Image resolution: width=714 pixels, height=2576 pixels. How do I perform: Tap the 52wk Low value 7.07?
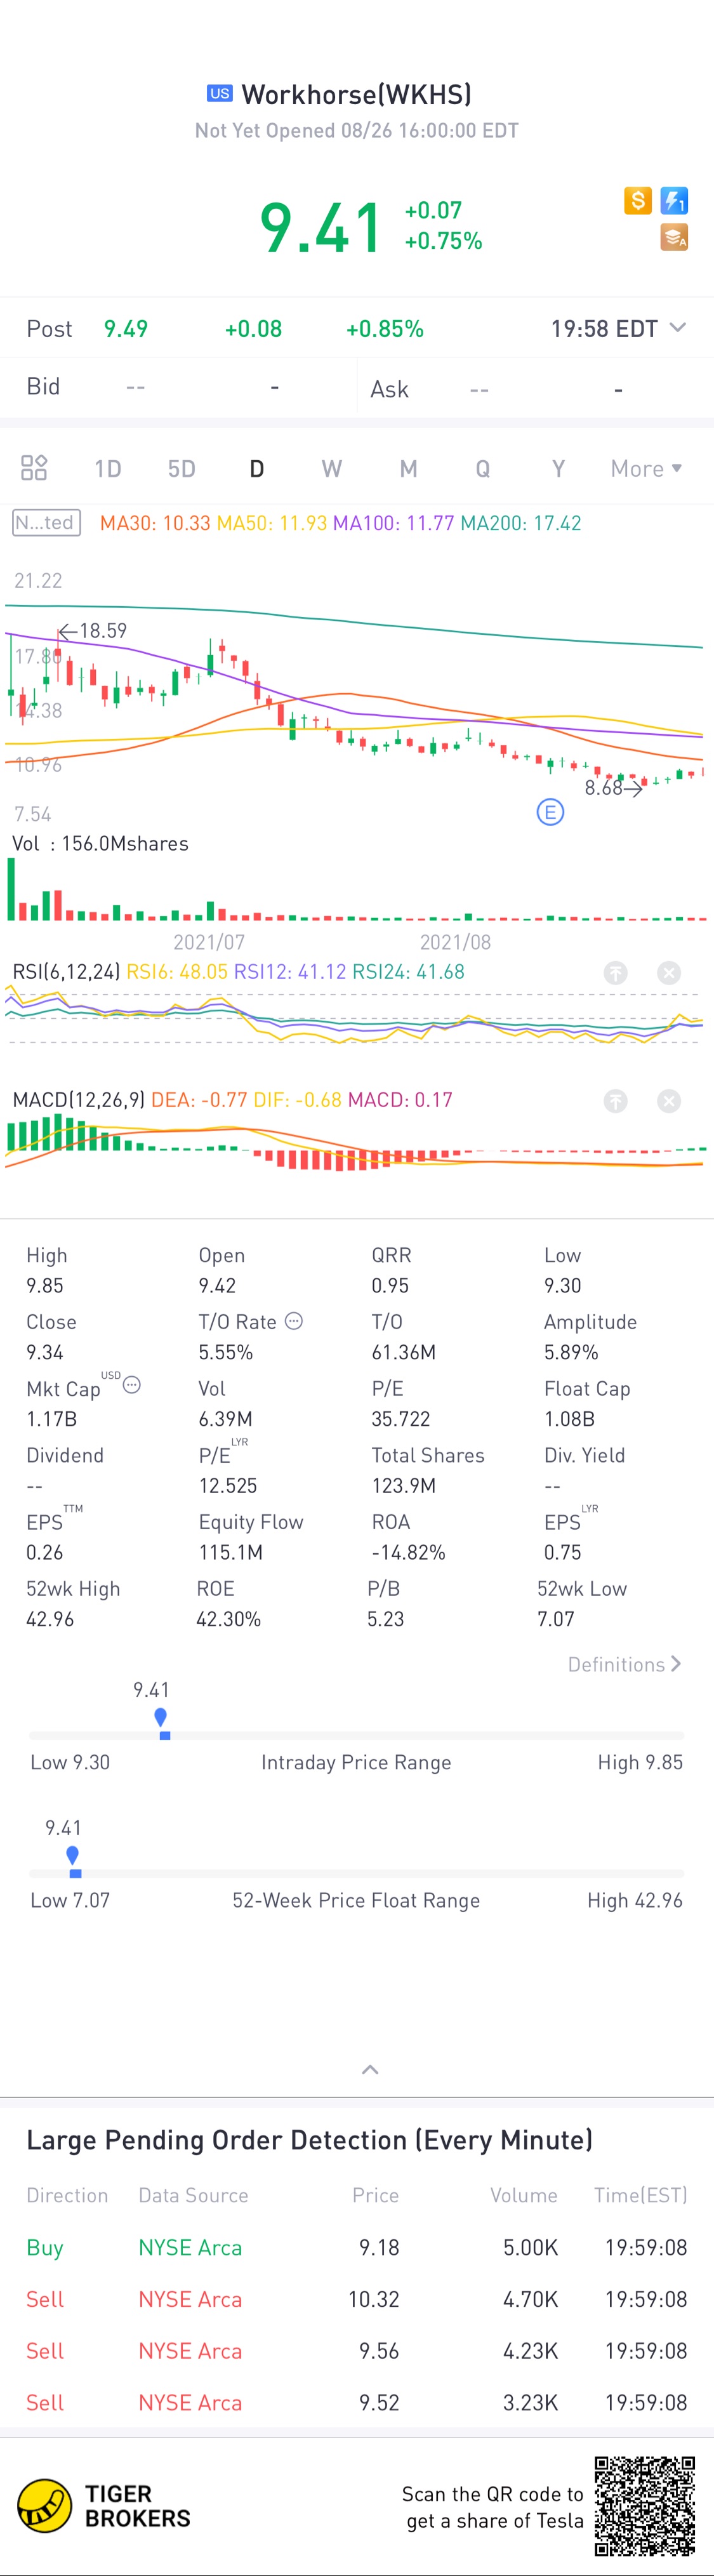click(x=556, y=1619)
